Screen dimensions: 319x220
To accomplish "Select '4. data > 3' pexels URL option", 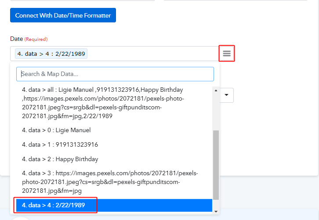I will 114,182.
